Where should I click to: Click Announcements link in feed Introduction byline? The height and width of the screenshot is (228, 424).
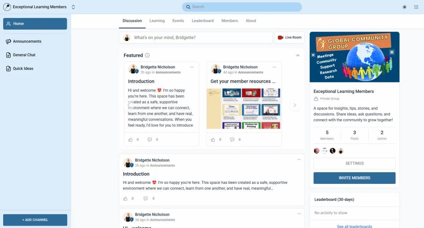click(x=163, y=165)
